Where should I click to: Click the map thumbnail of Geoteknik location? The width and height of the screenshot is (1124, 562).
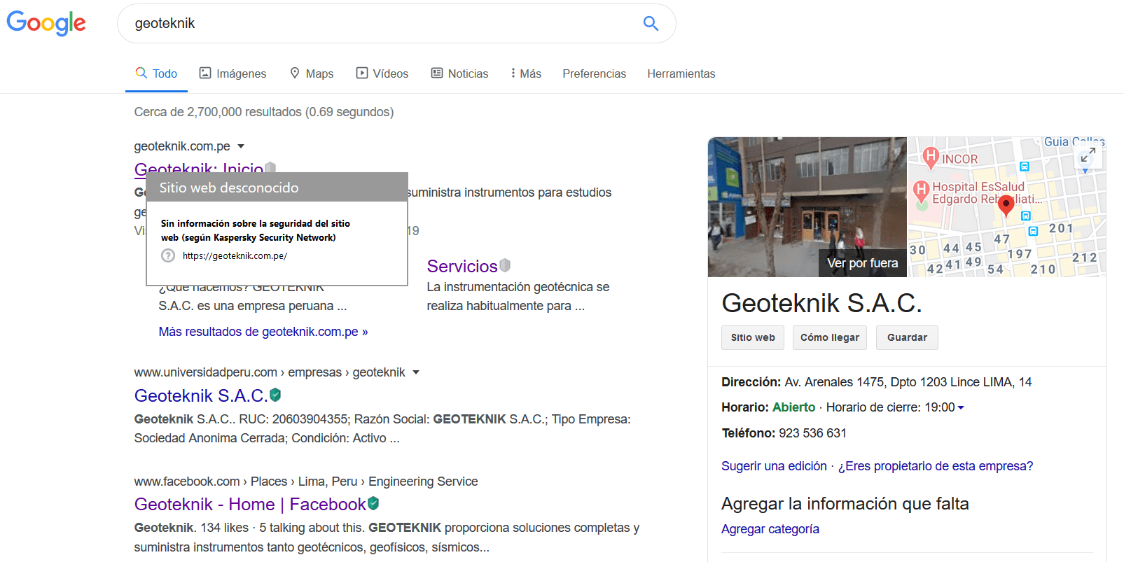tap(1007, 207)
